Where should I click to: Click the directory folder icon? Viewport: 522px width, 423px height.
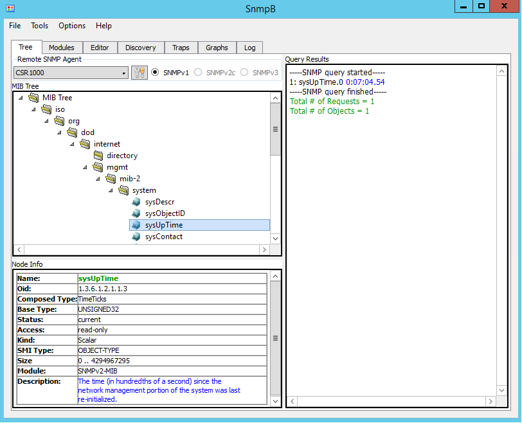pyautogui.click(x=97, y=155)
